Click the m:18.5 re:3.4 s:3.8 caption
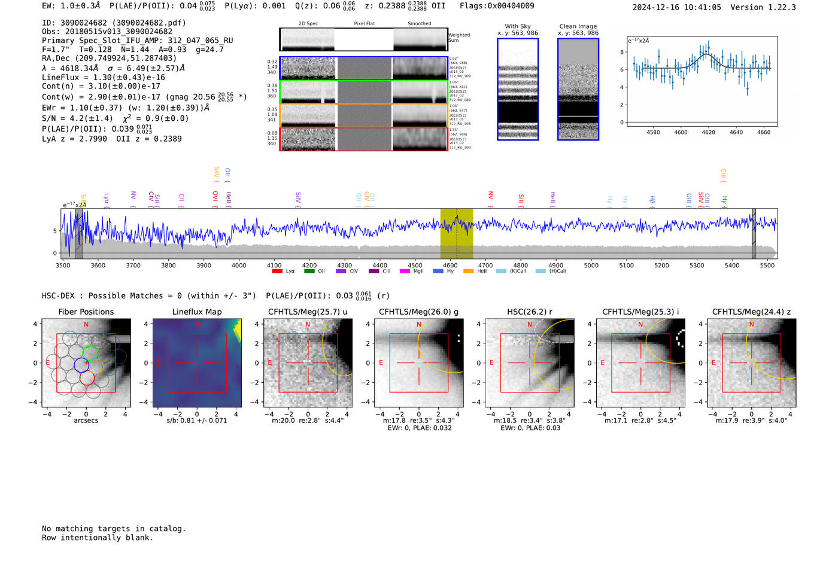The image size is (838, 570). coord(530,420)
